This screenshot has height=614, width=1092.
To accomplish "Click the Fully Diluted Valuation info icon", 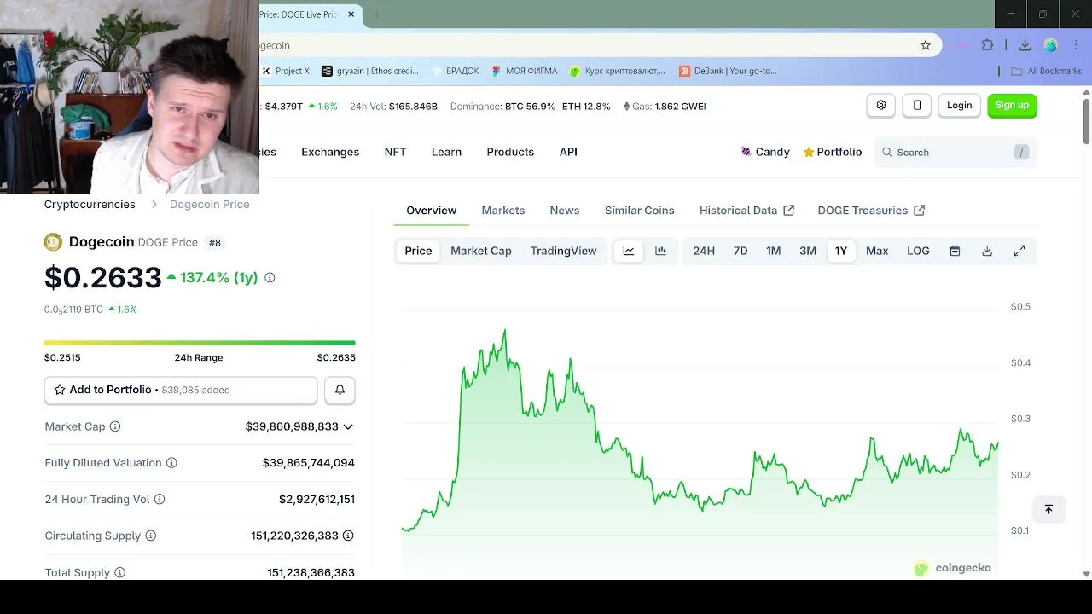I will (171, 463).
